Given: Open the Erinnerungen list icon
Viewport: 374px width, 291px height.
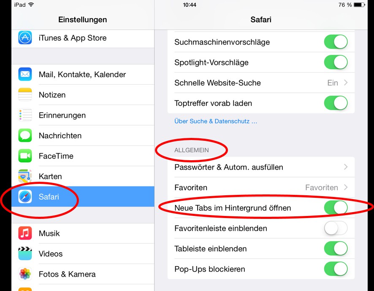Looking at the screenshot, I should [25, 115].
